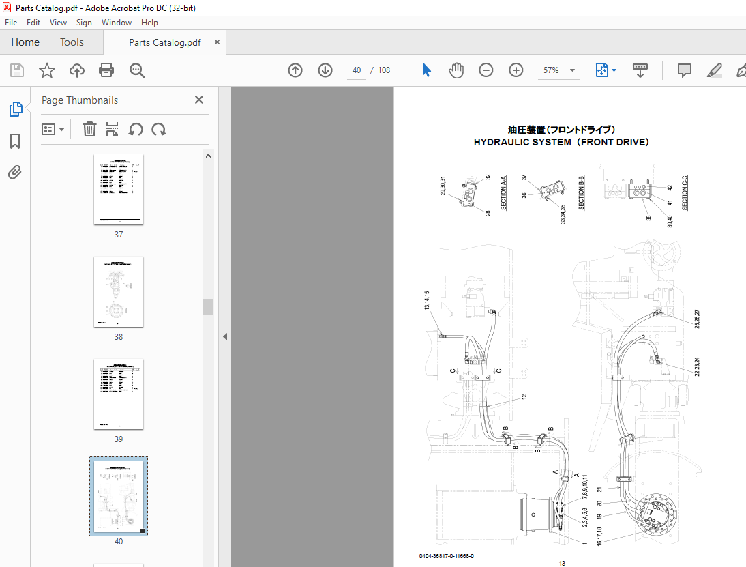Click the Page Thumbnails panel title
This screenshot has height=567, width=746.
point(80,100)
